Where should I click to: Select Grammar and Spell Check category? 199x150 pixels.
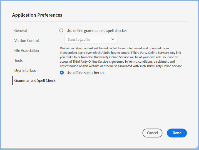(35, 80)
